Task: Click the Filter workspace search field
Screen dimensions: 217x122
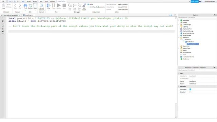Action: coord(197,18)
